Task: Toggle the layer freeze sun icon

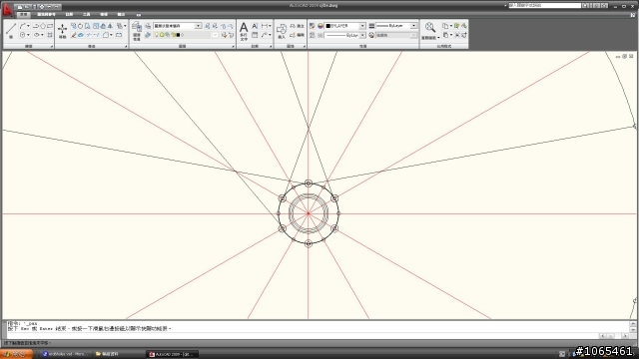Action: point(162,35)
